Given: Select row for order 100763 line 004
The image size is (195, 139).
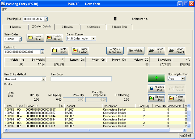Looking at the screenshot, I should pos(96,116).
